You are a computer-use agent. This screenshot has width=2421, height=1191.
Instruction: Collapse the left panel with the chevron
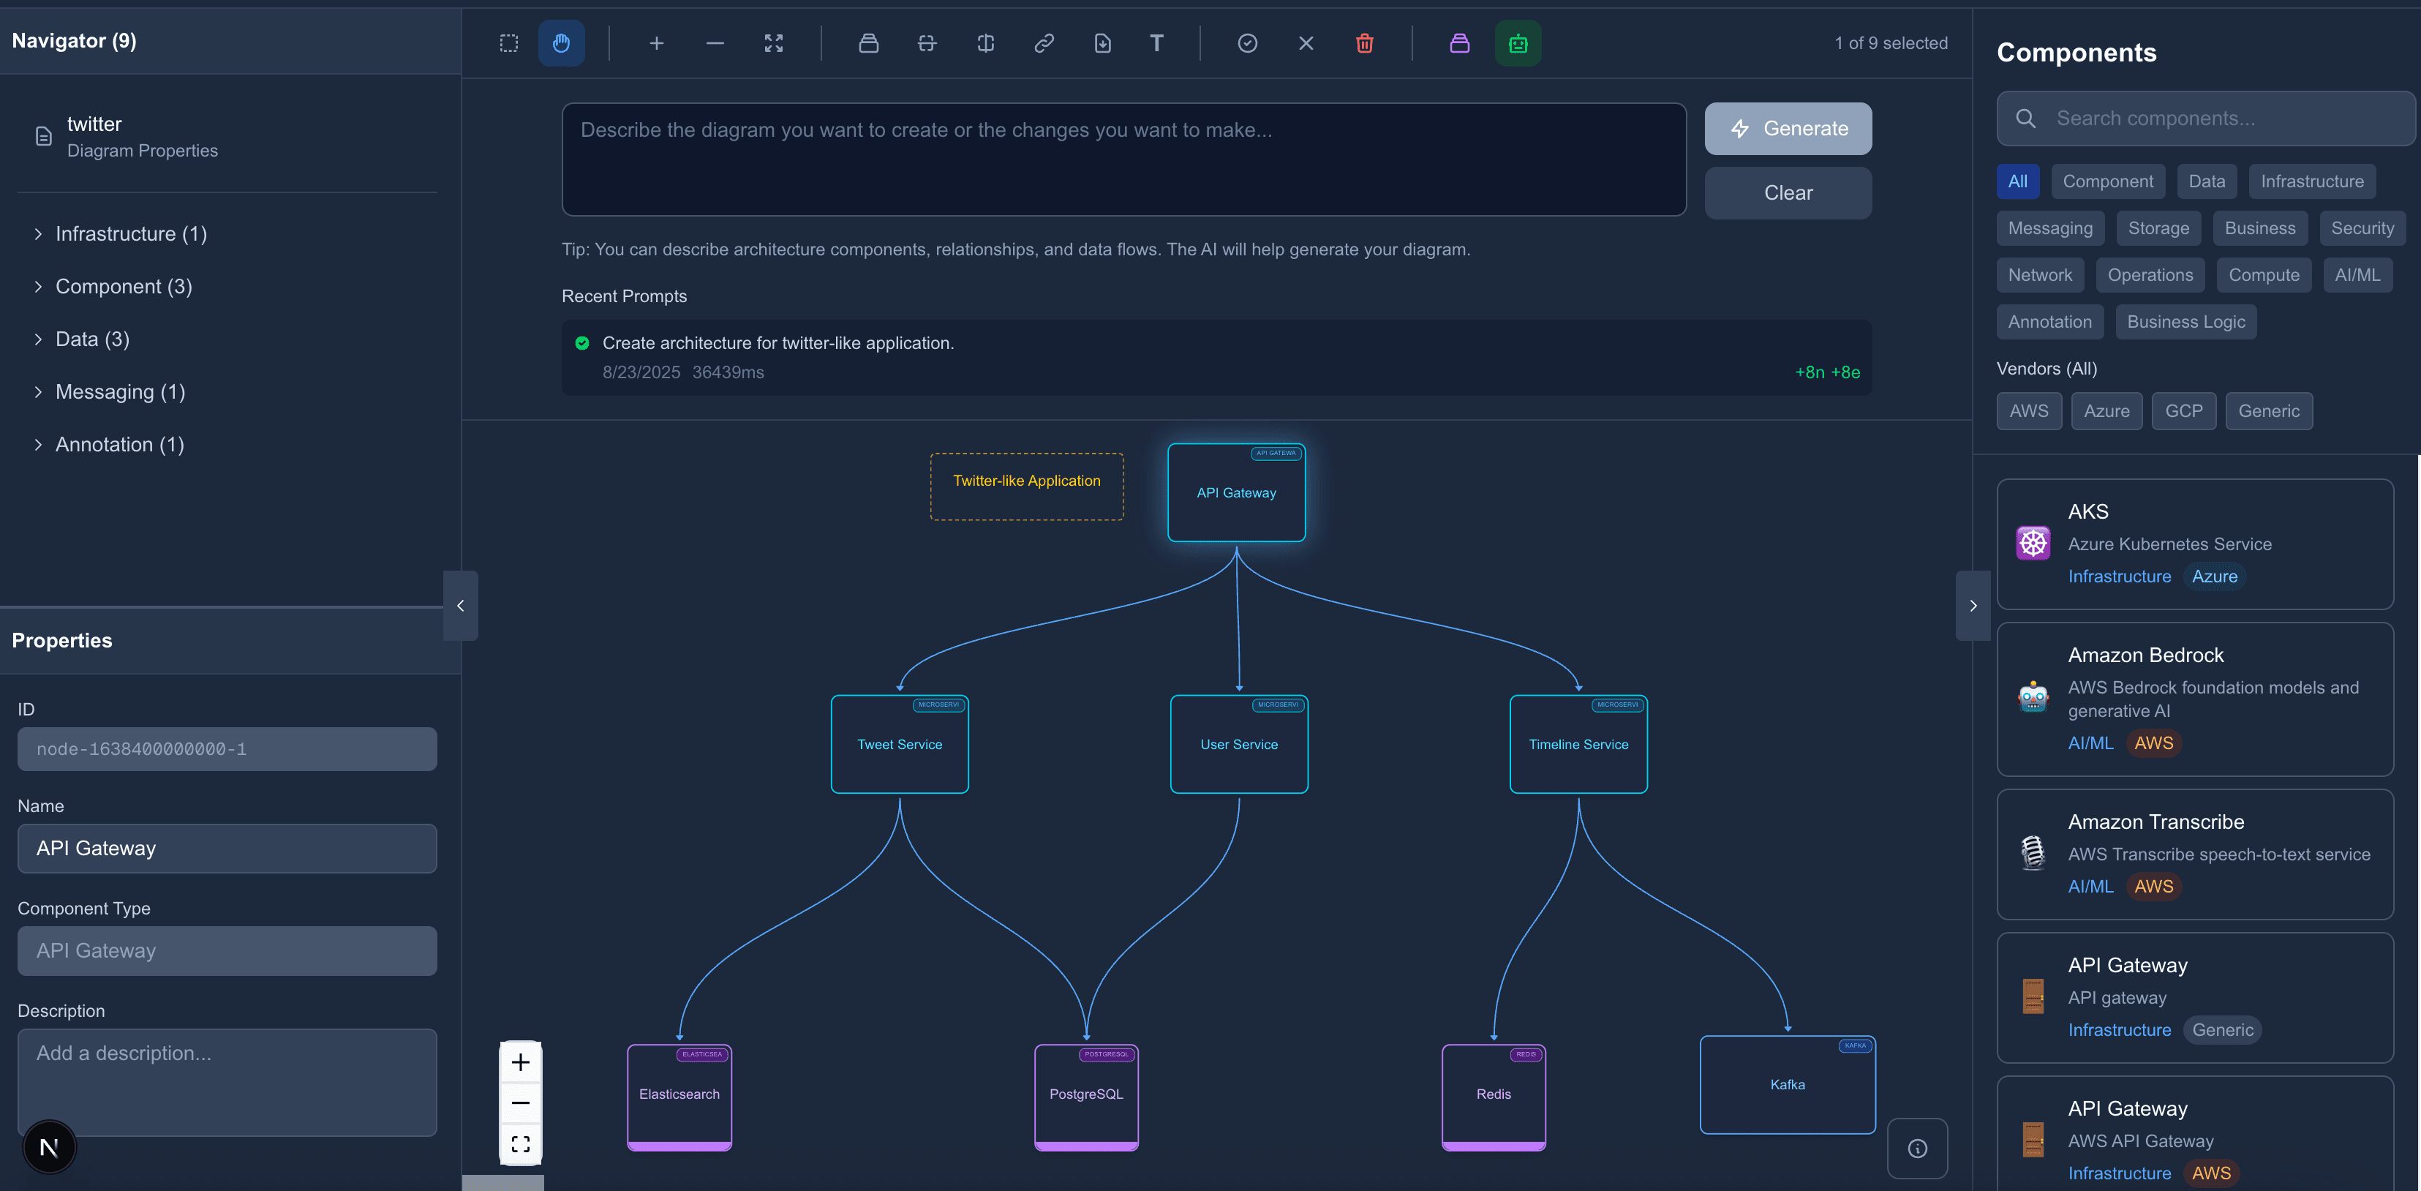(x=461, y=605)
